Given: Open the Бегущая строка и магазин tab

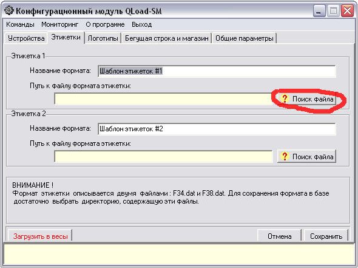Looking at the screenshot, I should [x=167, y=38].
